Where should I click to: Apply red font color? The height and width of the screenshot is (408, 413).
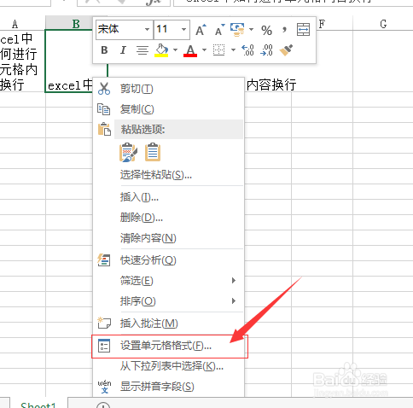[x=190, y=50]
